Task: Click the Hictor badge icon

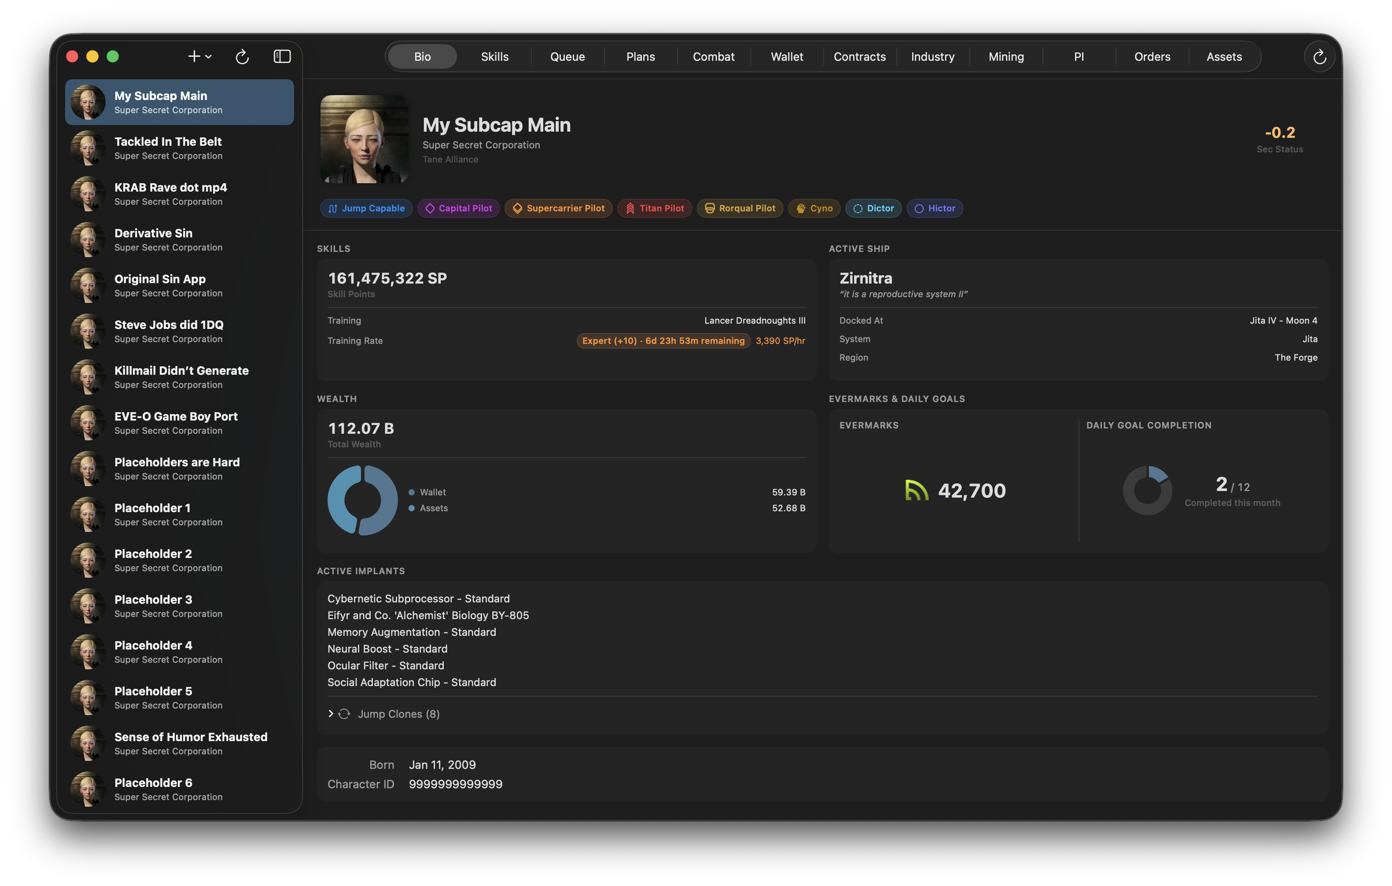Action: (919, 208)
